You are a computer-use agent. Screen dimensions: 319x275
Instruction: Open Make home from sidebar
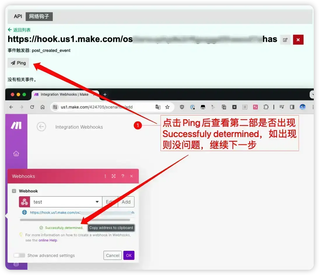click(x=16, y=154)
